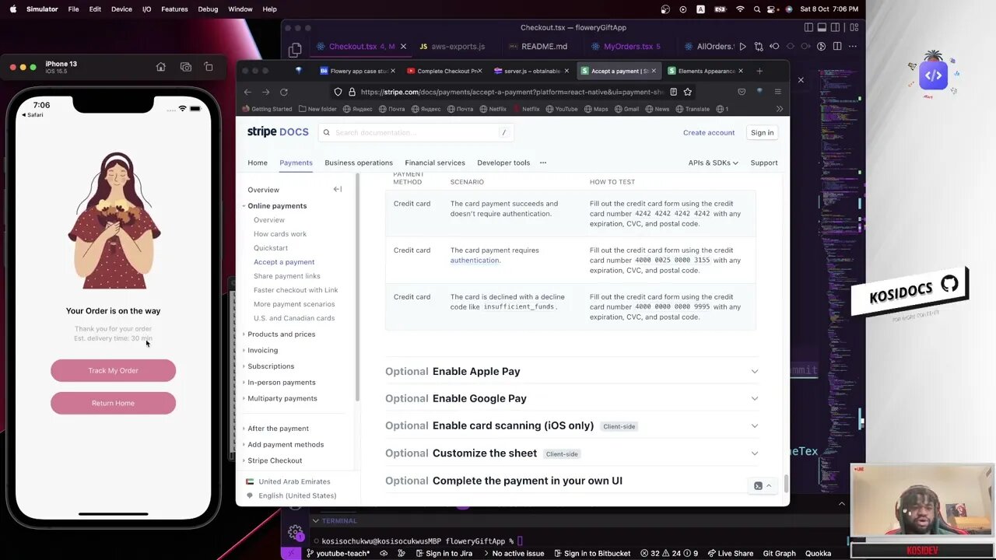The width and height of the screenshot is (996, 560).
Task: Click macOS Spotlight search icon
Action: coord(757,9)
